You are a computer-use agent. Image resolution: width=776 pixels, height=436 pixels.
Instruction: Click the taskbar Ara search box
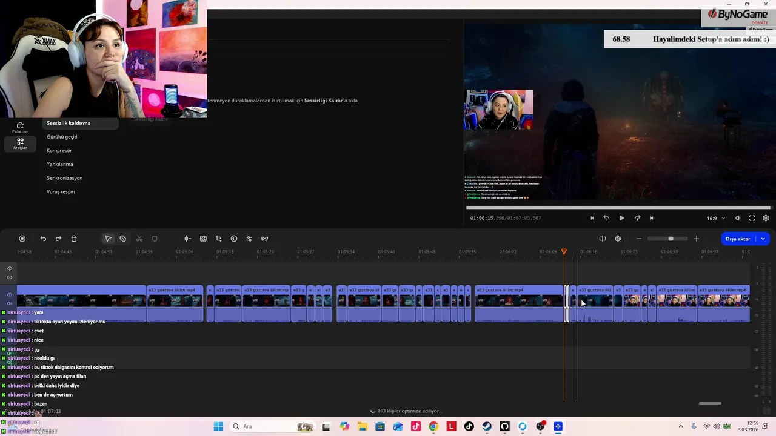pyautogui.click(x=272, y=426)
